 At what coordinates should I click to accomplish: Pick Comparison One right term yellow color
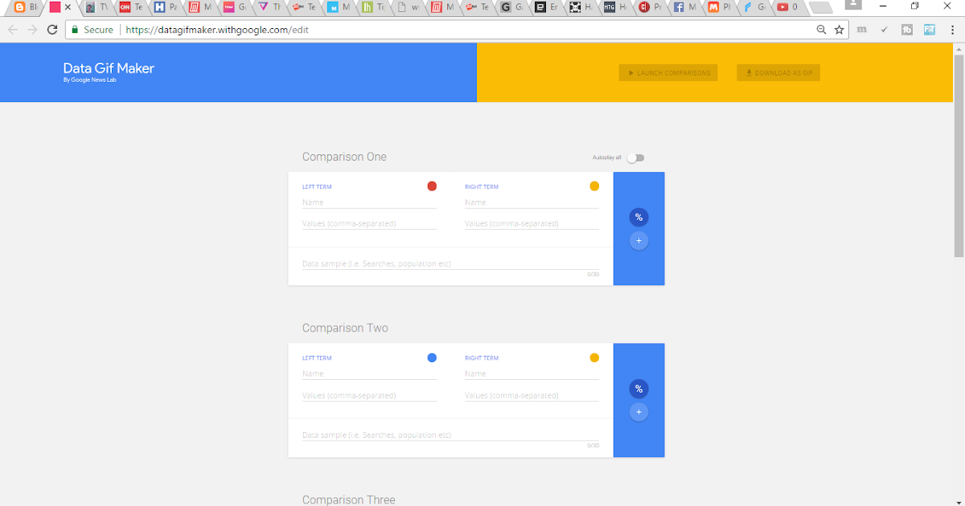coord(594,186)
